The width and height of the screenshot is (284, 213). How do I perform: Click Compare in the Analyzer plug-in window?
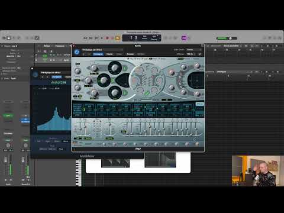(x=57, y=77)
